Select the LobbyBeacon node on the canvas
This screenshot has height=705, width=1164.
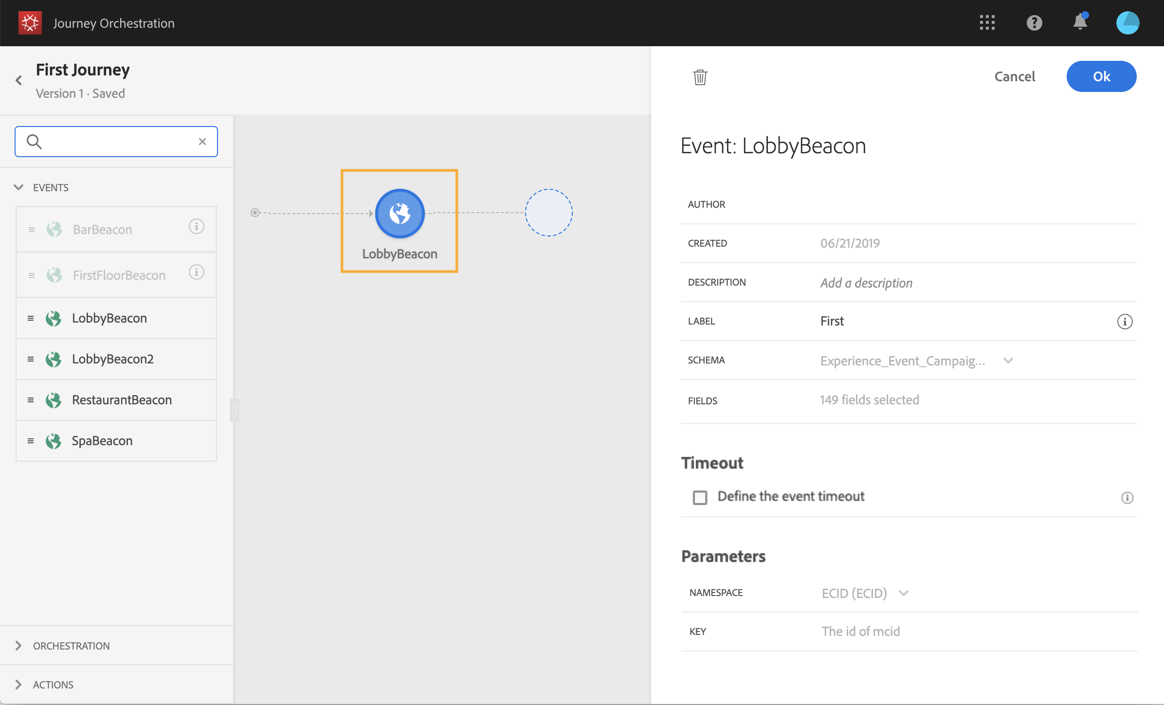(x=400, y=214)
